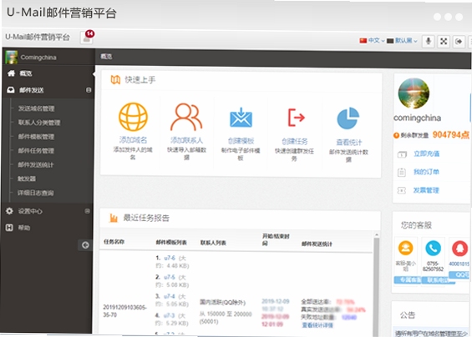Click the 查看统计详情 link in task row
Image resolution: width=472 pixels, height=337 pixels.
click(317, 325)
